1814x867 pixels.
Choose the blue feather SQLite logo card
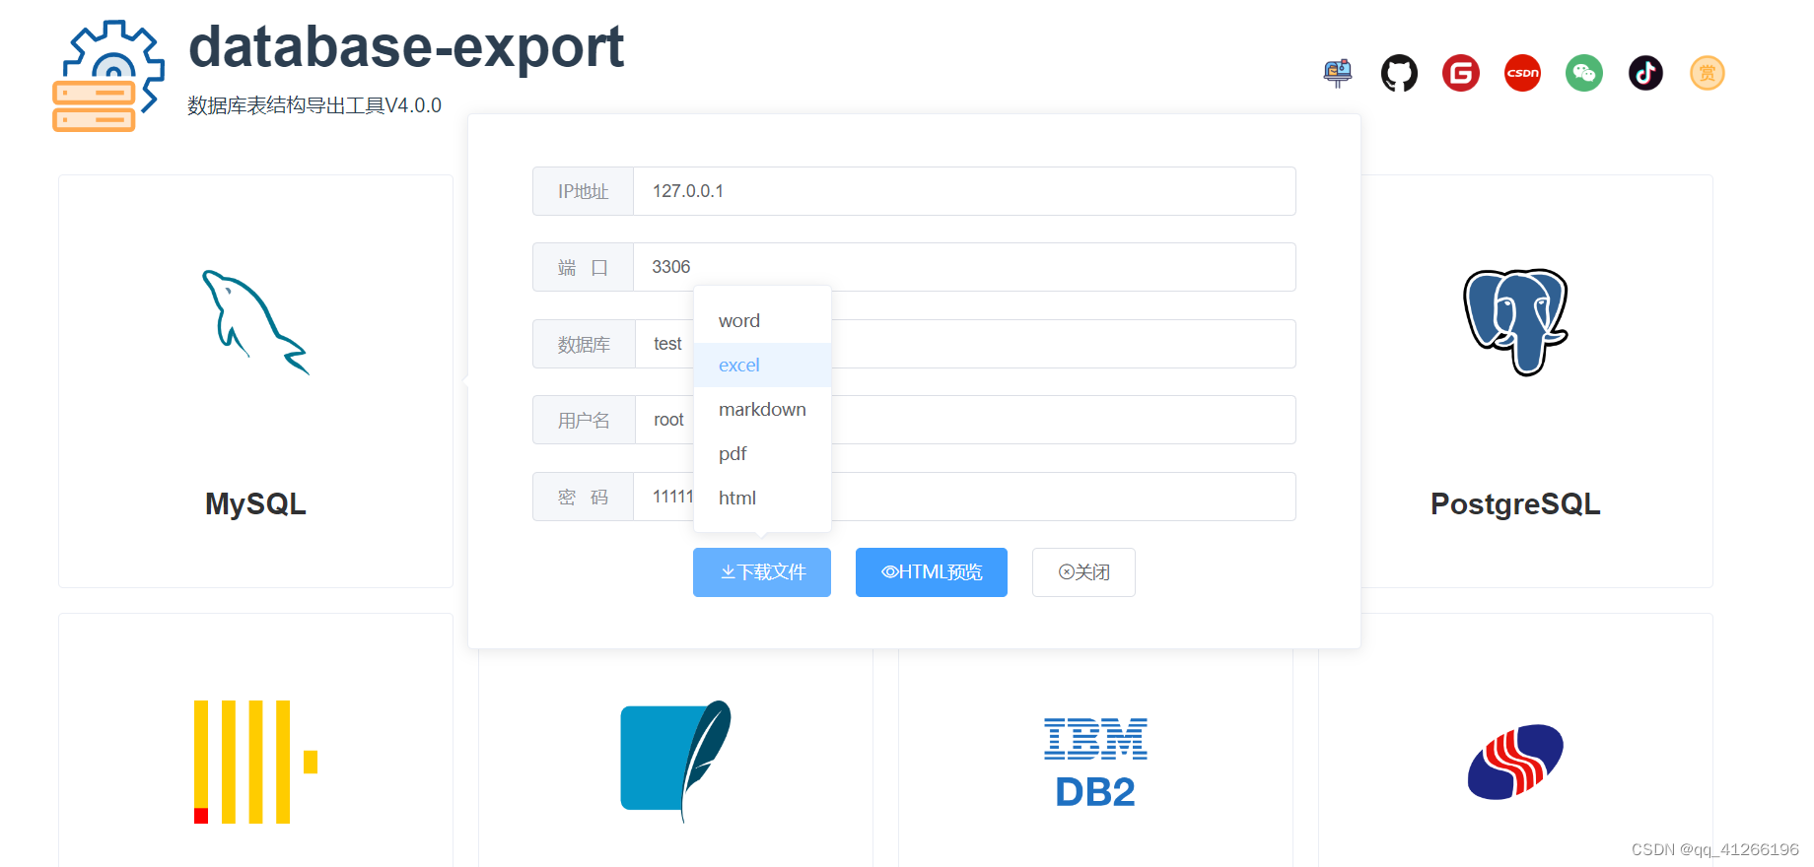point(676,759)
